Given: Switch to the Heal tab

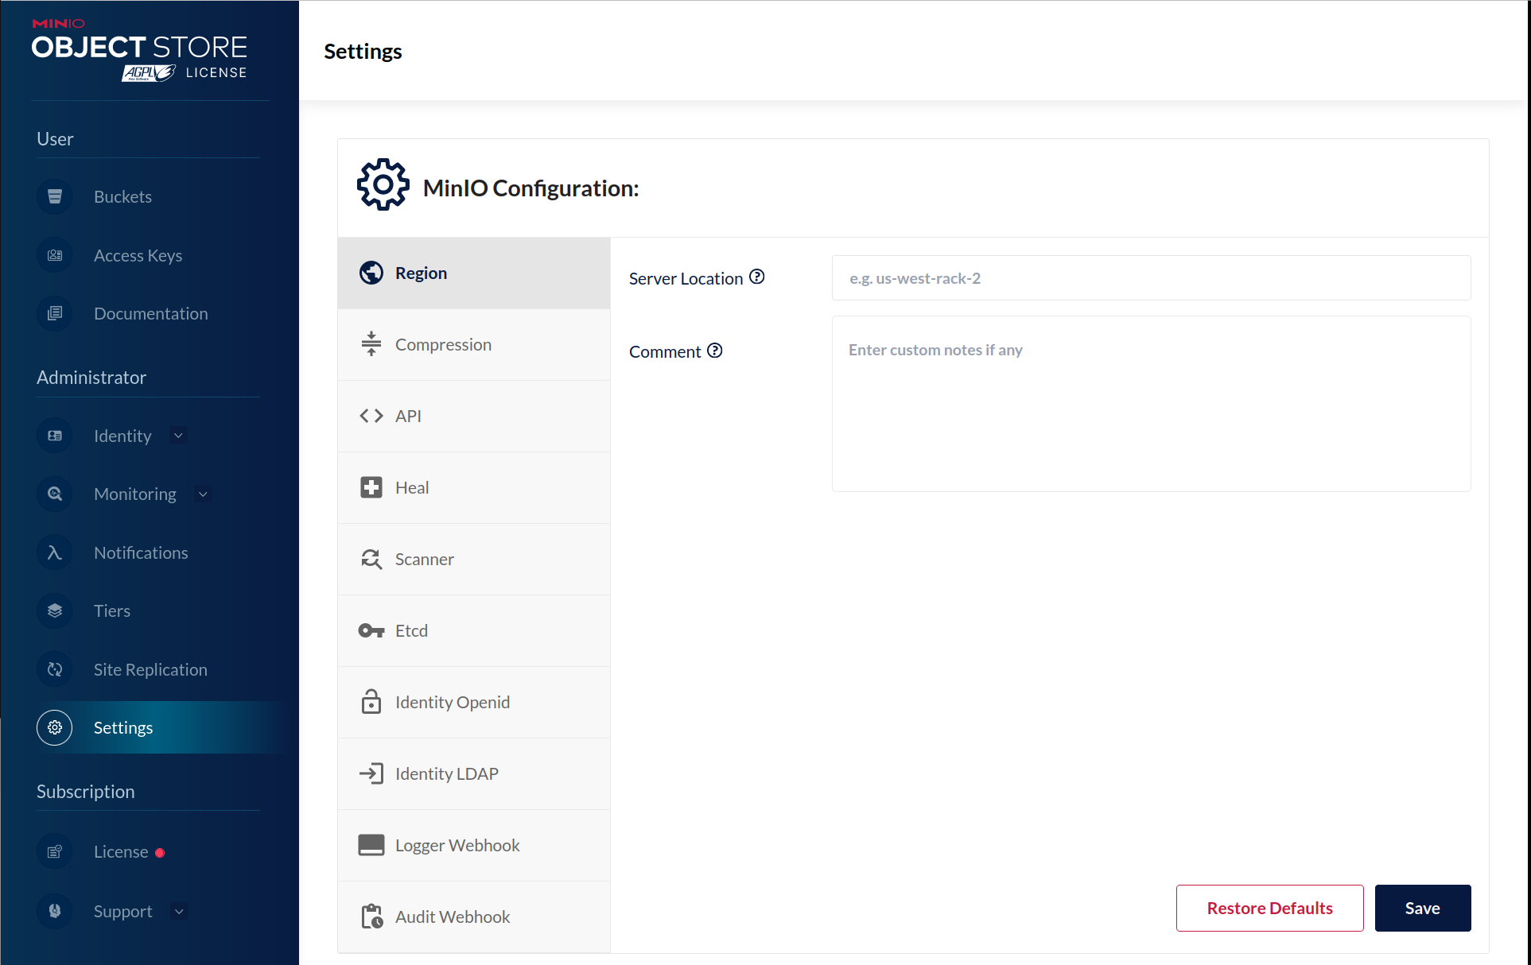Looking at the screenshot, I should click(x=474, y=487).
